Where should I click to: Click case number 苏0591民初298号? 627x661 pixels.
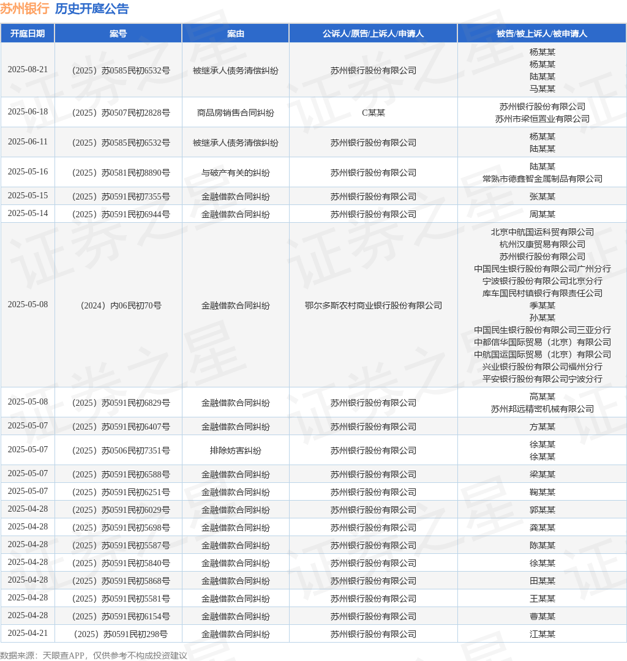(x=121, y=633)
